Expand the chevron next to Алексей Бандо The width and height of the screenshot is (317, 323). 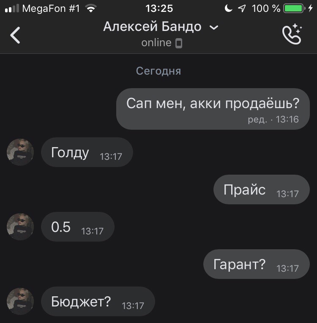(x=214, y=28)
